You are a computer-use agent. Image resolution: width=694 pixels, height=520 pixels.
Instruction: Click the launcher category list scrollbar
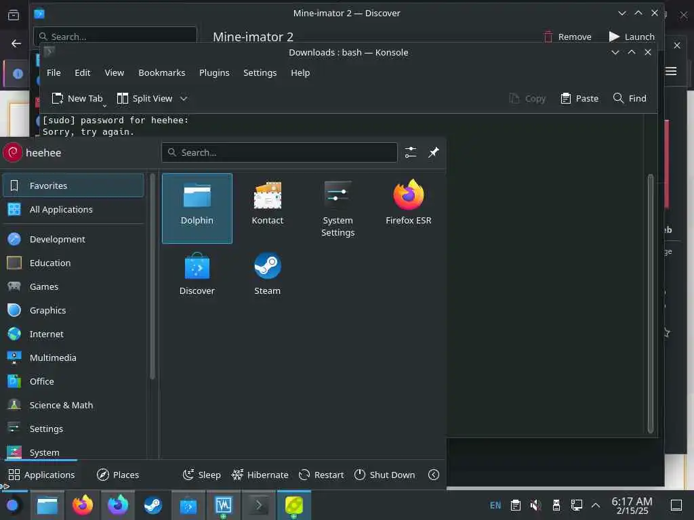tap(152, 276)
